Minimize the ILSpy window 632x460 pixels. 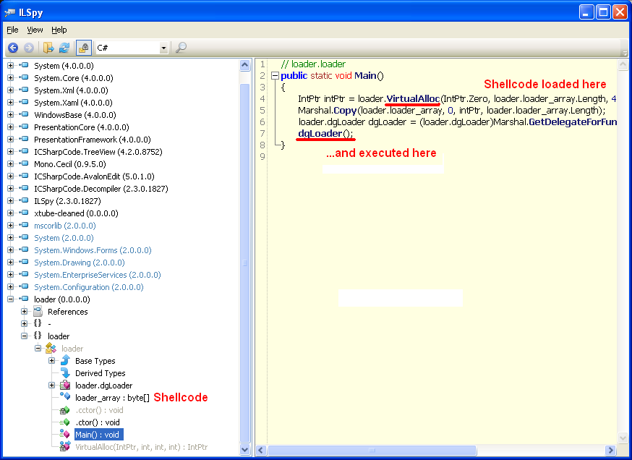tap(587, 12)
